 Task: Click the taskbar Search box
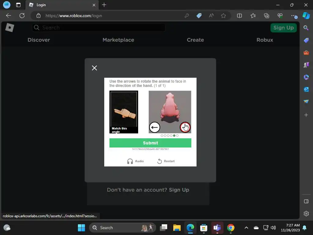click(x=122, y=228)
